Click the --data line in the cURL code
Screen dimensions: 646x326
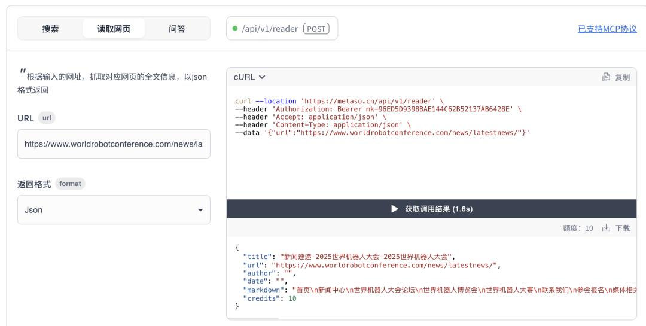click(382, 133)
